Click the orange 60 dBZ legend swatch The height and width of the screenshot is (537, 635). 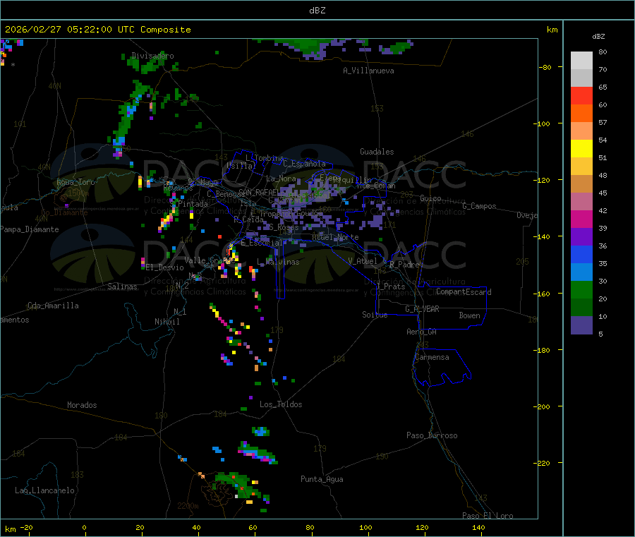pyautogui.click(x=581, y=114)
